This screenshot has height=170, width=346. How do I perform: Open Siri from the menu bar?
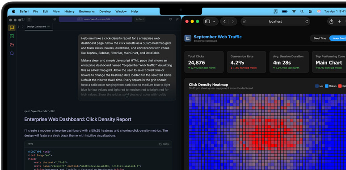(319, 12)
